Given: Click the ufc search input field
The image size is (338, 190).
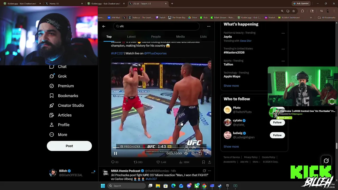Looking at the screenshot, I should (x=157, y=26).
